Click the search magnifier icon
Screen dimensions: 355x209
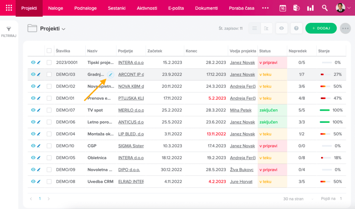[324, 8]
